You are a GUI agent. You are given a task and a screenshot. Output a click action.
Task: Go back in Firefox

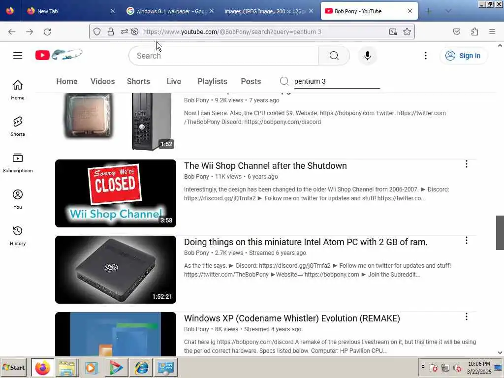[12, 31]
